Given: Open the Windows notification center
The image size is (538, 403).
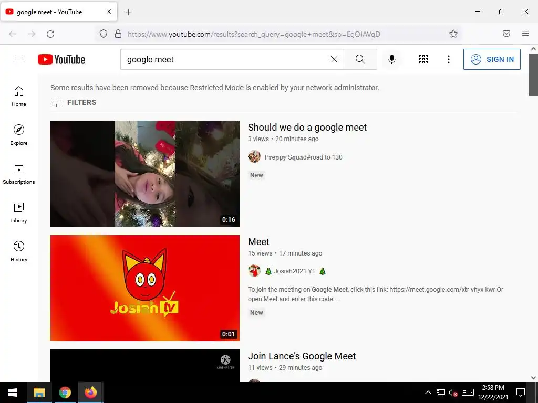Looking at the screenshot, I should (521, 393).
